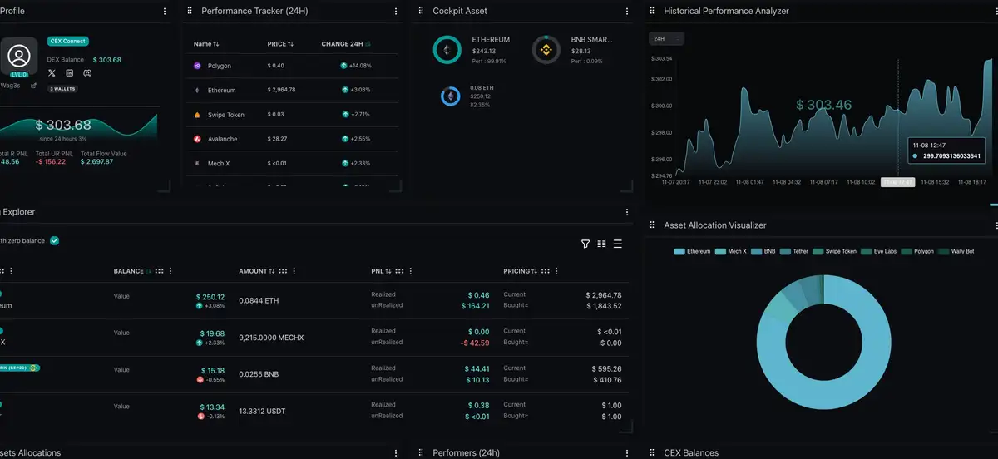Click the Discord icon in Profile
The height and width of the screenshot is (459, 998).
point(87,73)
